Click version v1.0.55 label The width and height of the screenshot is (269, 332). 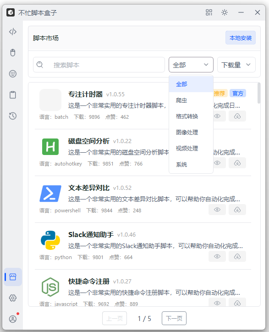click(x=115, y=94)
